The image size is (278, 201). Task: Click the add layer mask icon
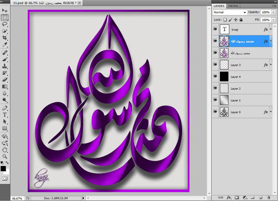click(236, 197)
